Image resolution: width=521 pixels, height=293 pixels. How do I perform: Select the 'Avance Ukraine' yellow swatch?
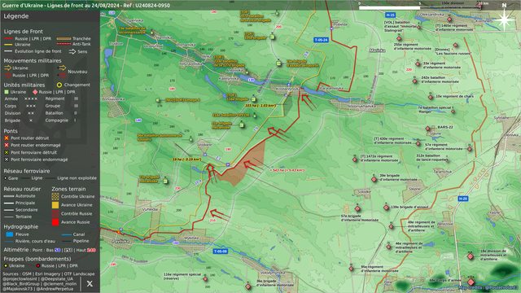tap(55, 205)
